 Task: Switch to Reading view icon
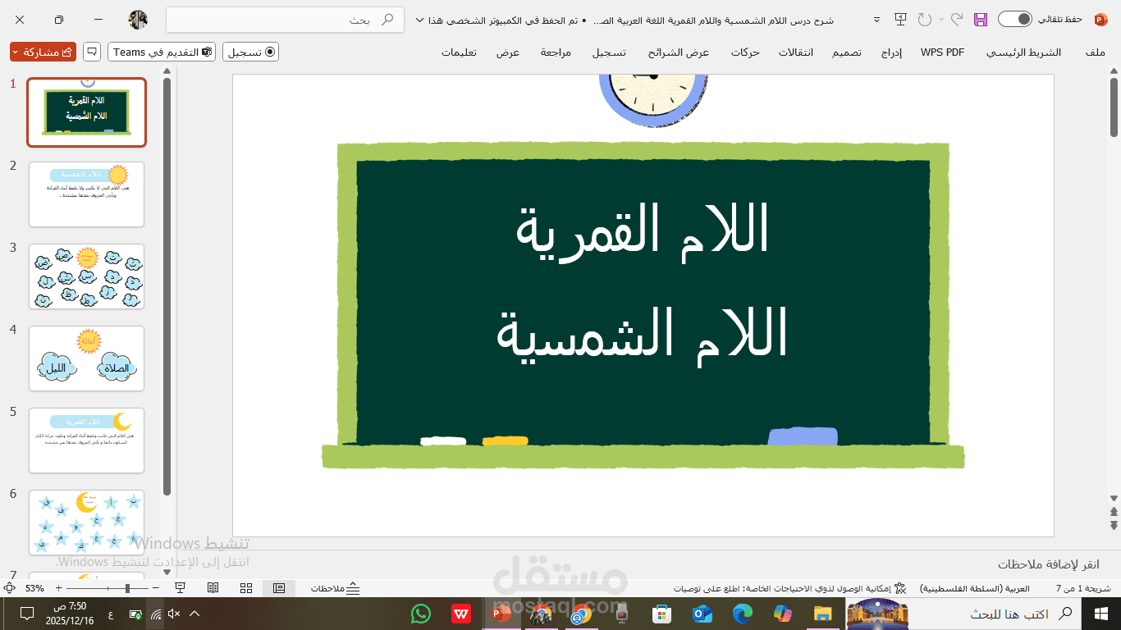coord(213,588)
